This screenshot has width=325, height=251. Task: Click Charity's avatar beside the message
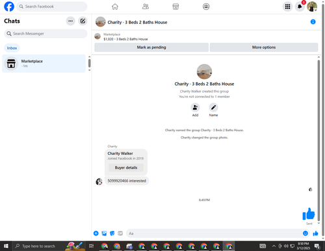[99, 182]
